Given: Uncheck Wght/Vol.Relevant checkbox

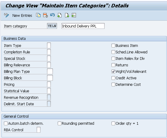Looking at the screenshot, I should point(113,71).
